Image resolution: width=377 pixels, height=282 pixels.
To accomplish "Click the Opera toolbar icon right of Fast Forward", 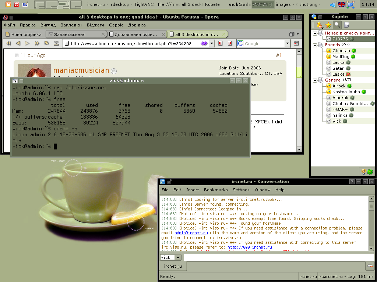I will (x=46, y=43).
